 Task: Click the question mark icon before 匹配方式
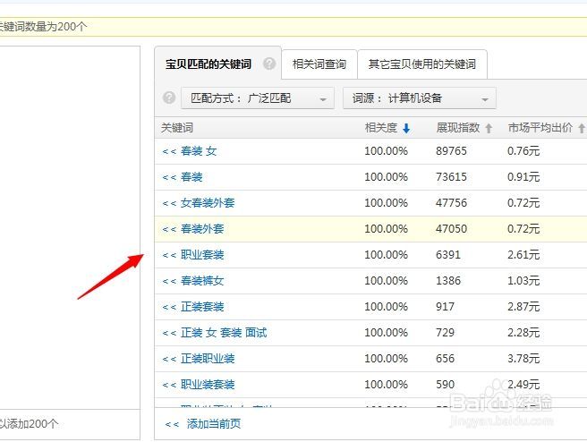(x=169, y=98)
